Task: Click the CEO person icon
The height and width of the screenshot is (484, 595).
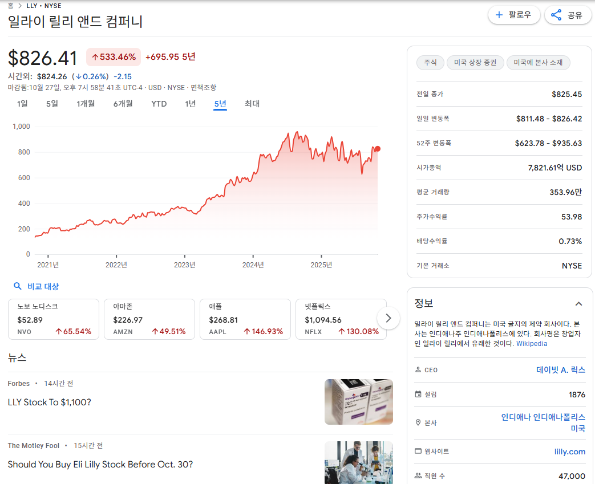Action: pos(418,369)
